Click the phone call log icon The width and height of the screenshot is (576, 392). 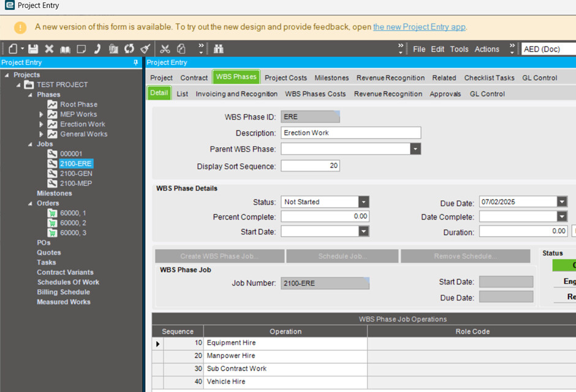click(x=97, y=49)
